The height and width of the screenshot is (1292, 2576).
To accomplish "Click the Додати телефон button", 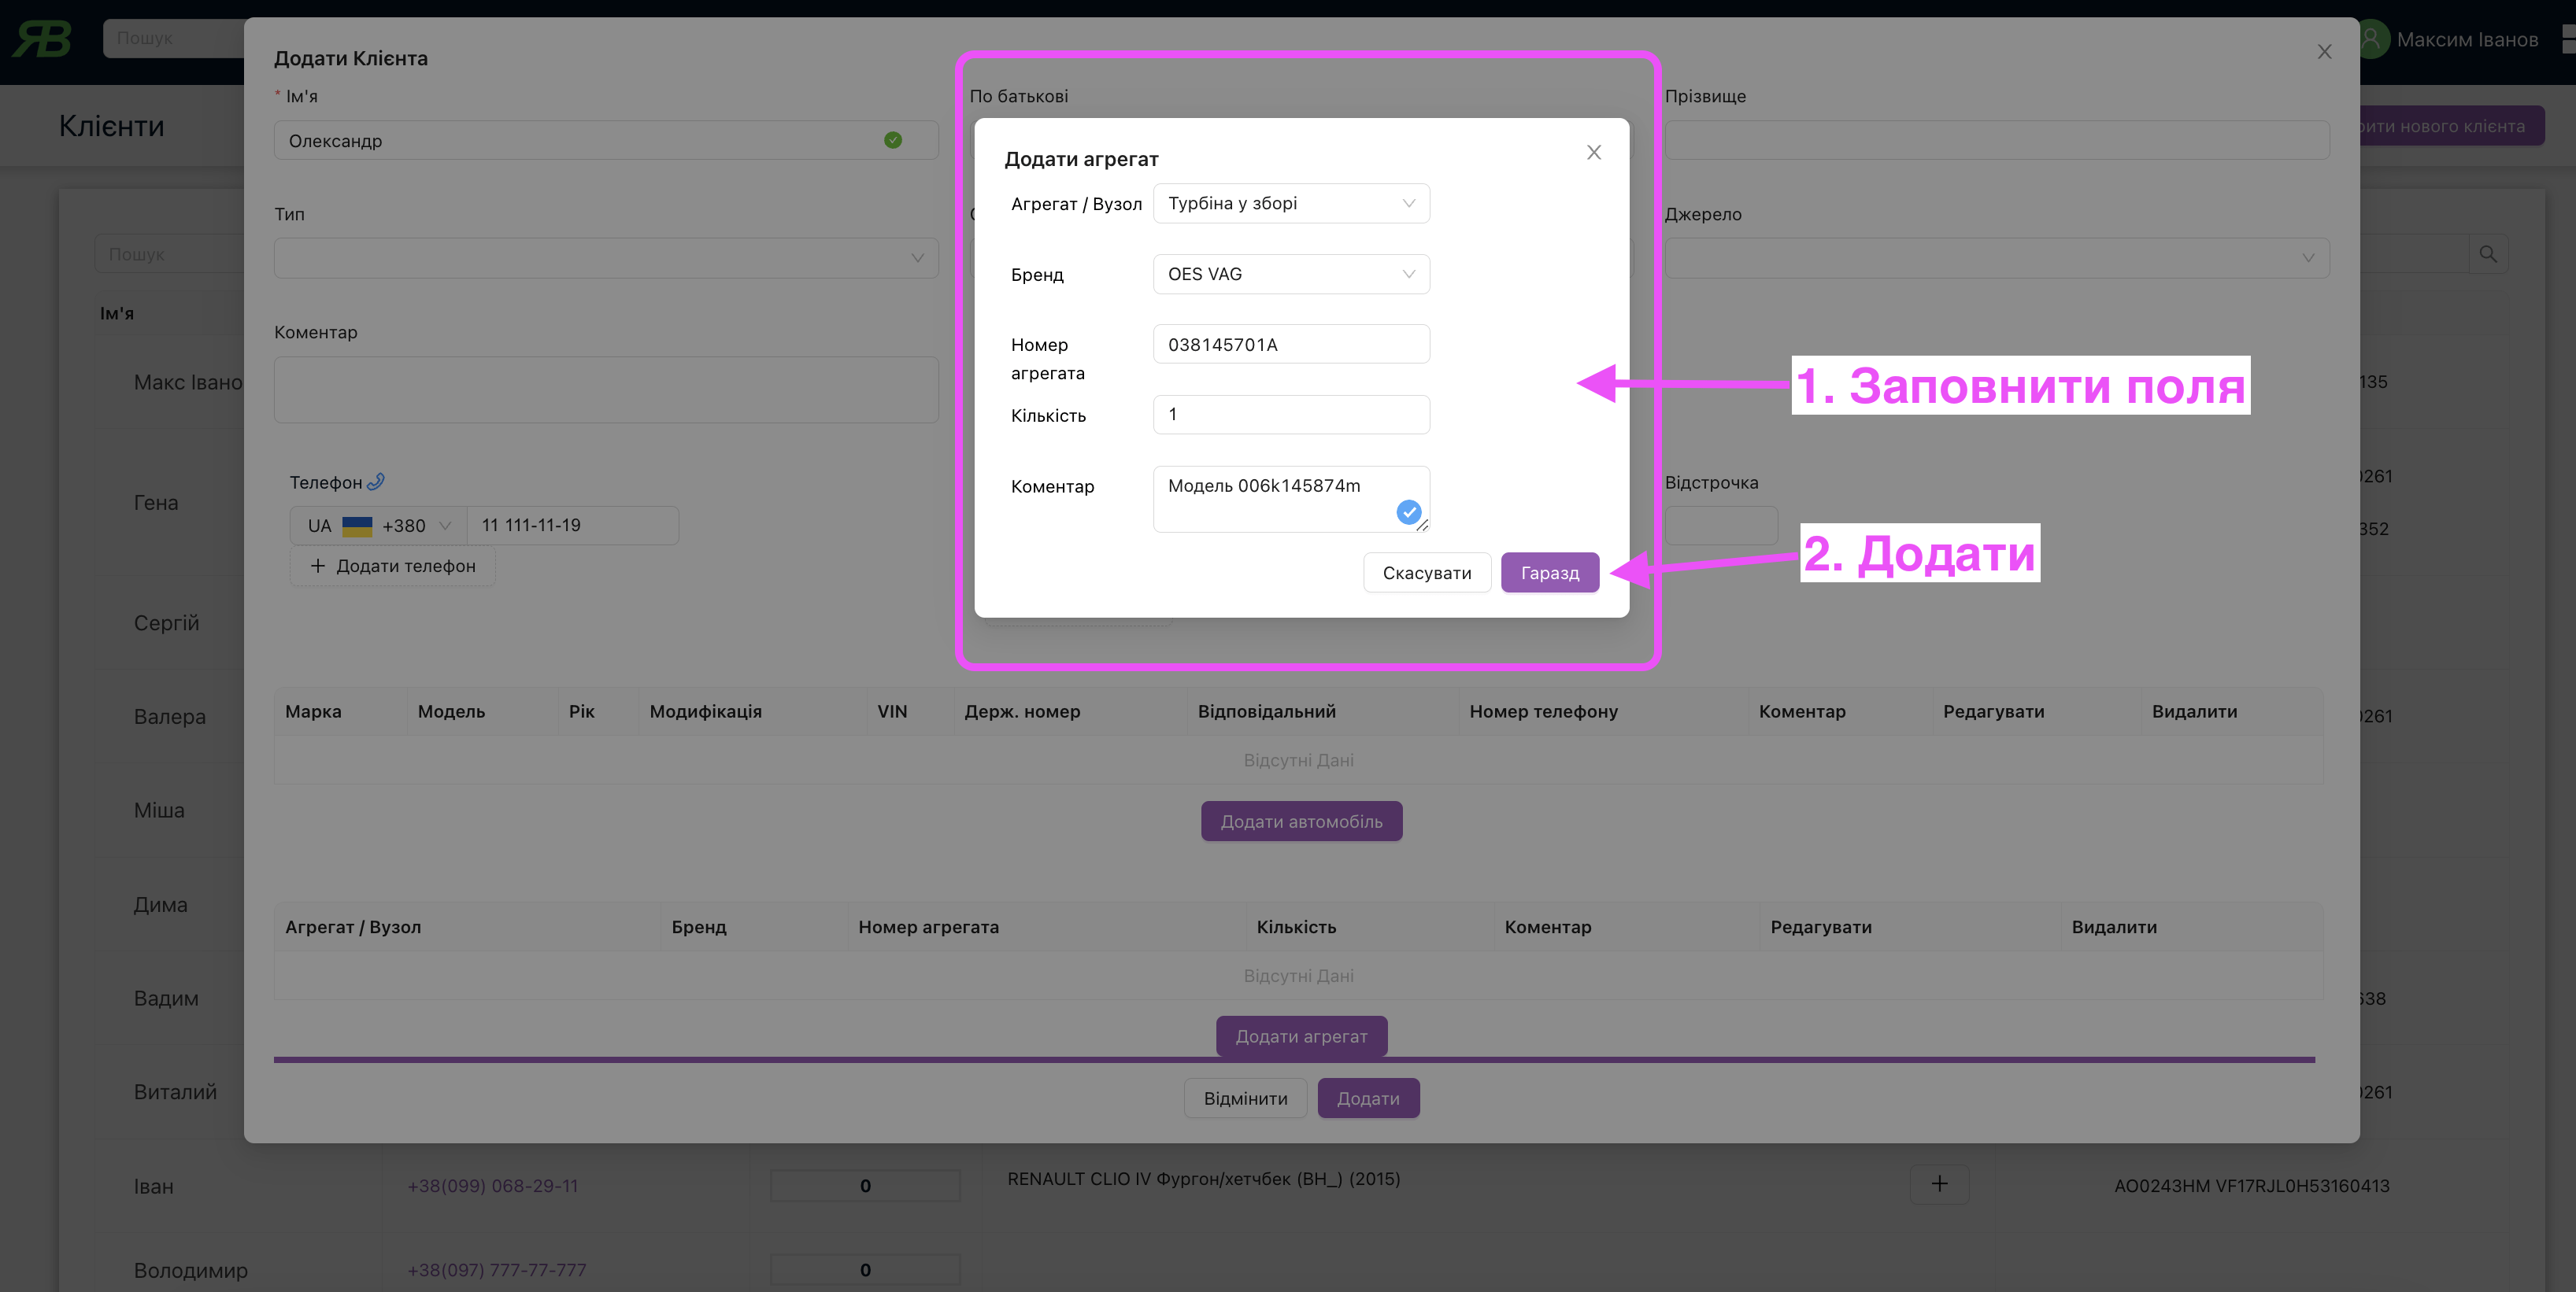I will click(x=392, y=566).
